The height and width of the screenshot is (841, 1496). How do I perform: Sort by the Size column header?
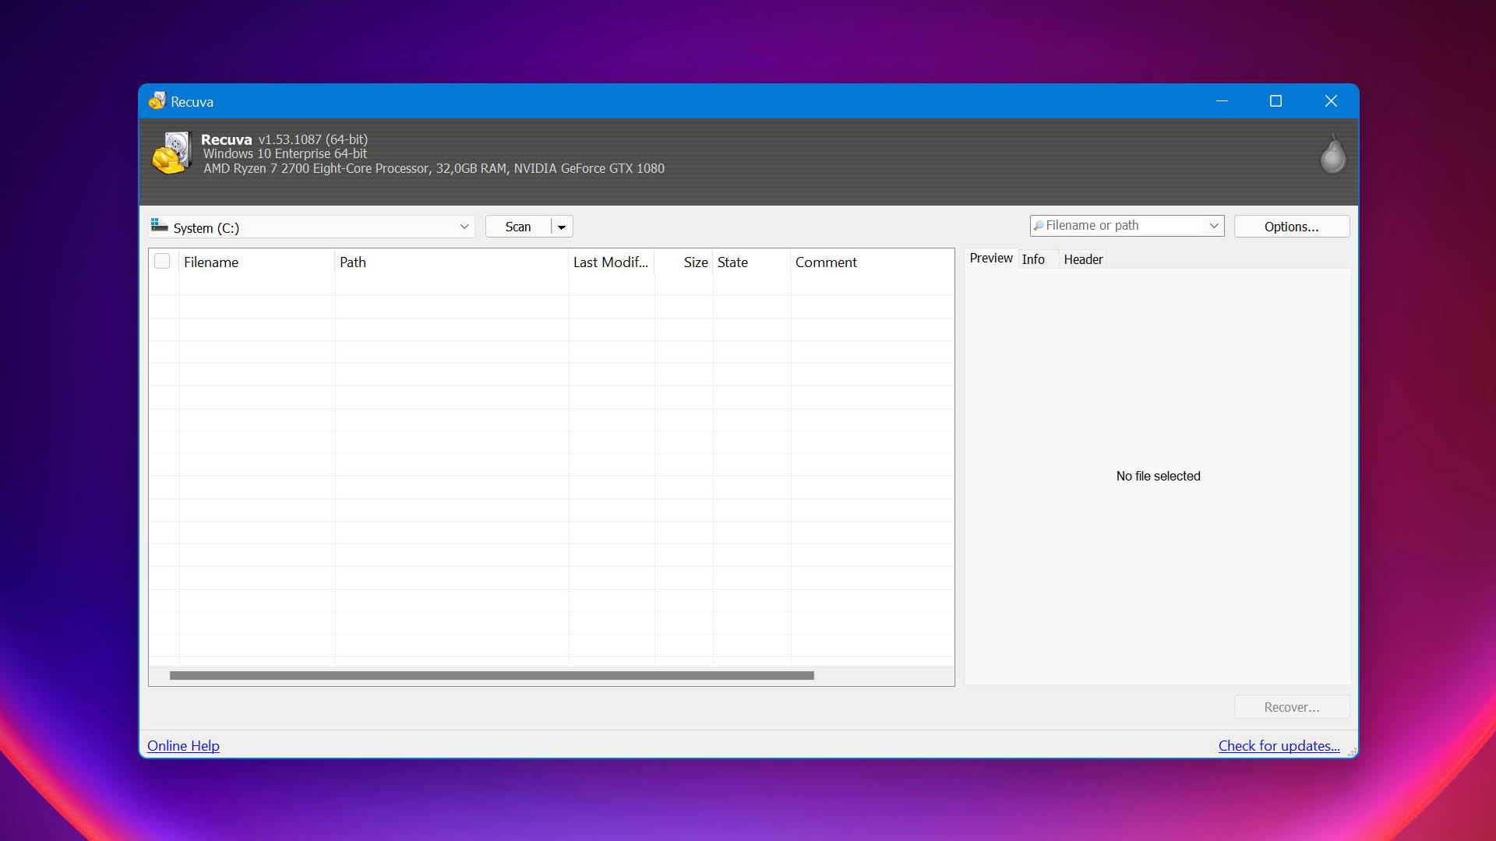pyautogui.click(x=684, y=262)
